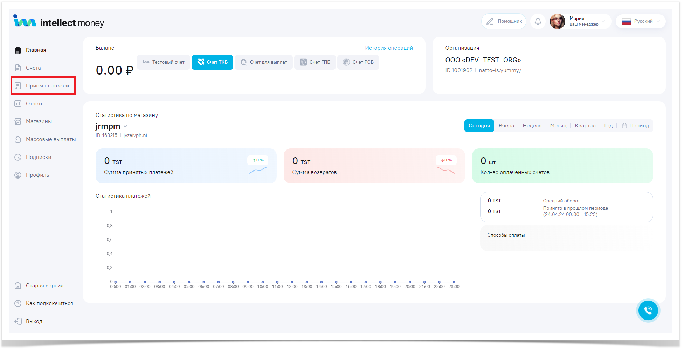Click the Intellect Money logo

pyautogui.click(x=59, y=22)
